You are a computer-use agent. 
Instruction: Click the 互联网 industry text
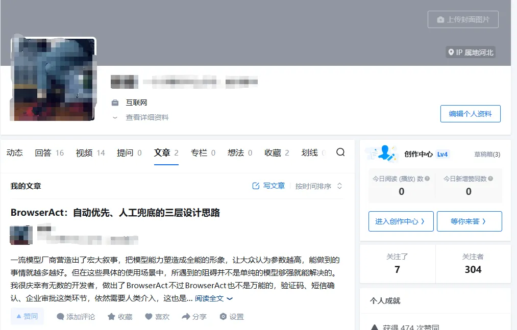pyautogui.click(x=136, y=103)
